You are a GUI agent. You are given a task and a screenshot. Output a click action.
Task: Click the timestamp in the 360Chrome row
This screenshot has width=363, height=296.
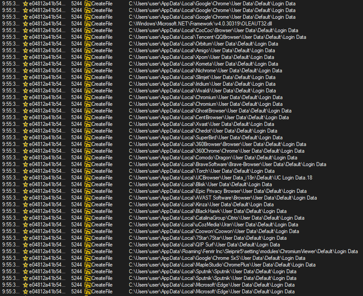(10, 151)
